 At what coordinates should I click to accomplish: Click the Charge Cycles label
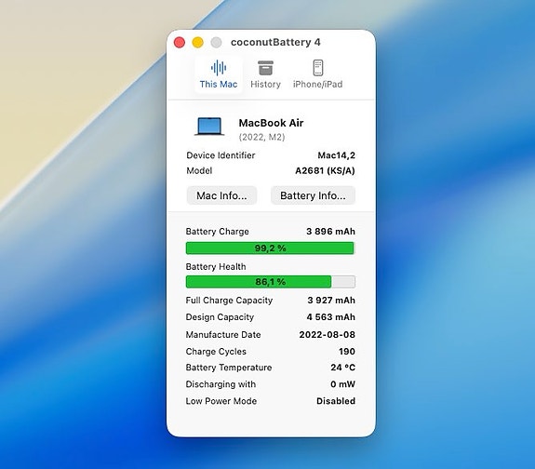pyautogui.click(x=216, y=352)
